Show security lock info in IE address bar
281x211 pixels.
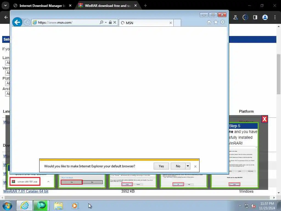coord(110,22)
